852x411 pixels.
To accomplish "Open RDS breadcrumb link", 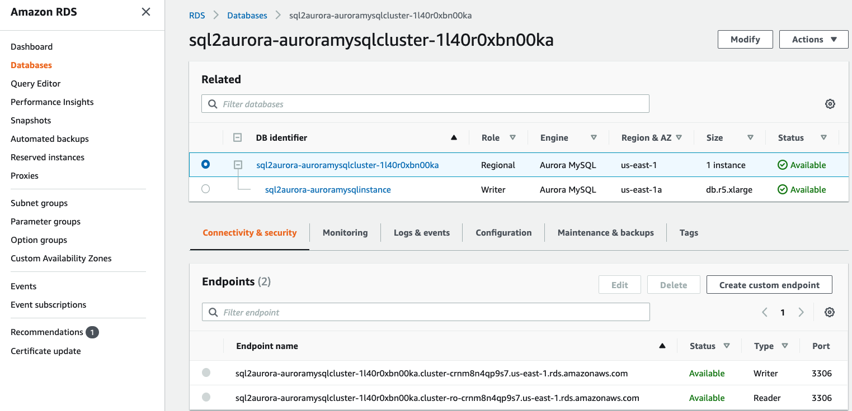I will 197,16.
